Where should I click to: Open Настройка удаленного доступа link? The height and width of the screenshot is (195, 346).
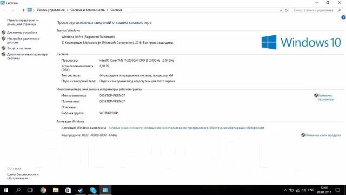click(x=23, y=41)
